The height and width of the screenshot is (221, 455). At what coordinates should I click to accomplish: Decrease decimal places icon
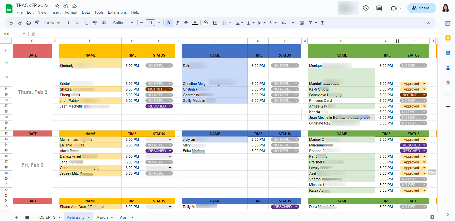[x=86, y=23]
